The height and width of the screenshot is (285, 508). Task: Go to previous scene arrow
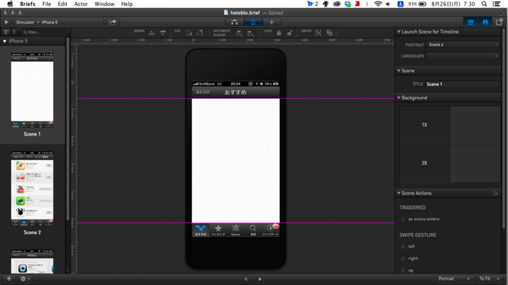click(x=246, y=279)
